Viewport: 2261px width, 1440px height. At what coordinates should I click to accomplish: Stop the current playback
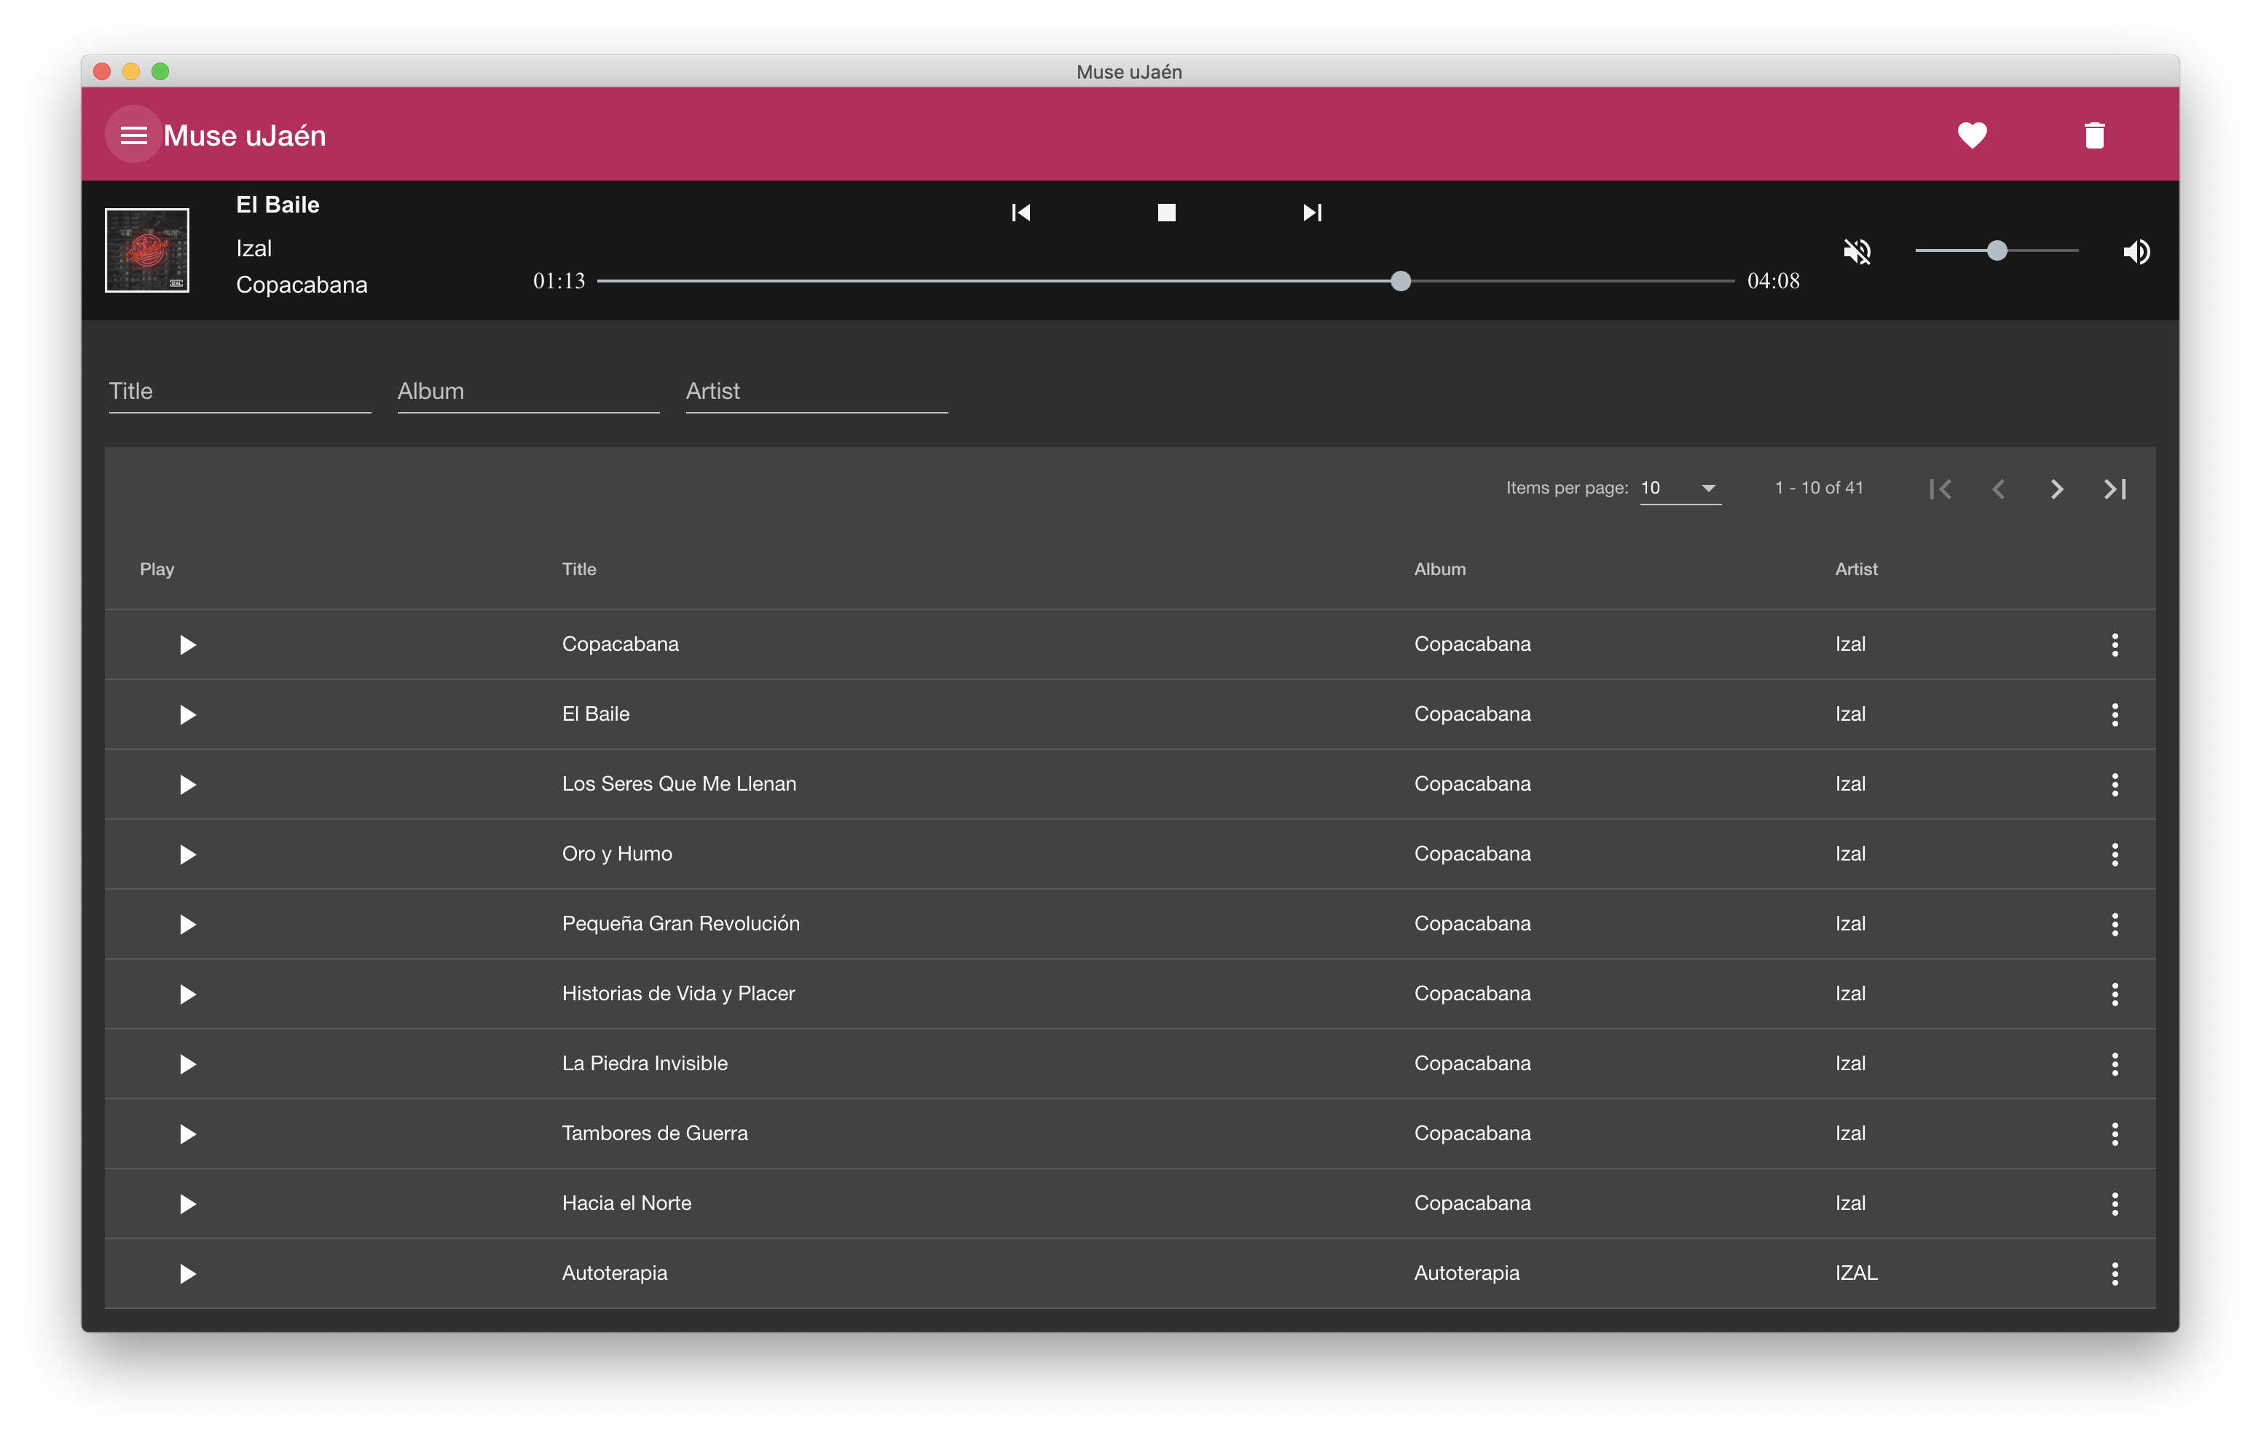1166,213
